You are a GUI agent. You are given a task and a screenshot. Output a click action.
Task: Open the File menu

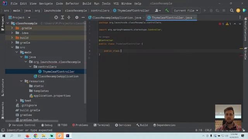pos(14,3)
